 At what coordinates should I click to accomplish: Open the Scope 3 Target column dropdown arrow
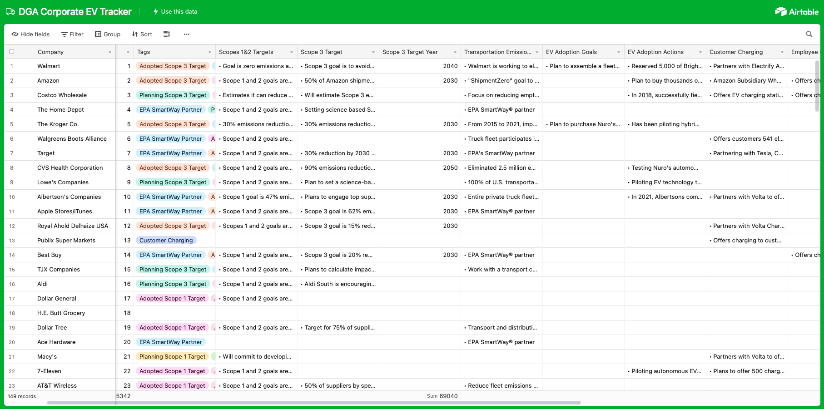coord(373,52)
